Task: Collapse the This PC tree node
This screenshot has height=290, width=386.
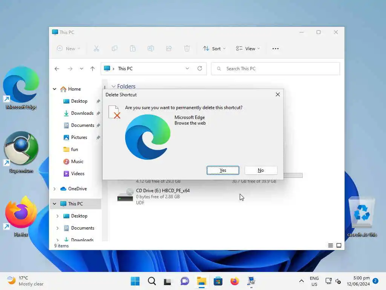Action: [55, 204]
